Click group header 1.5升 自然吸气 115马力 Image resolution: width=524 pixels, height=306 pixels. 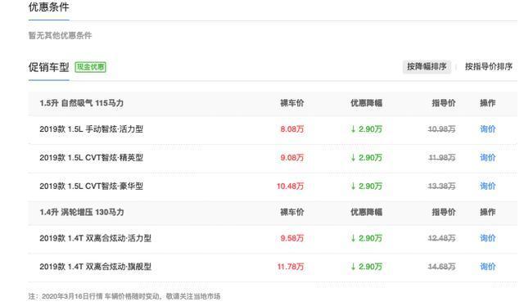tap(82, 103)
